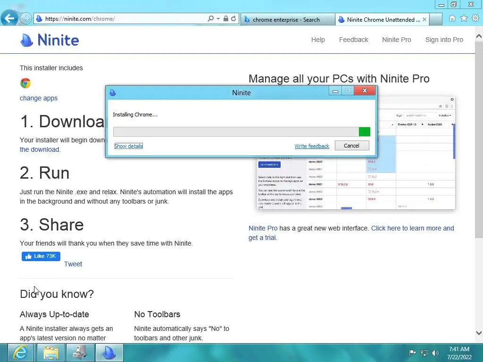Click the network tray icon

[x=424, y=353]
